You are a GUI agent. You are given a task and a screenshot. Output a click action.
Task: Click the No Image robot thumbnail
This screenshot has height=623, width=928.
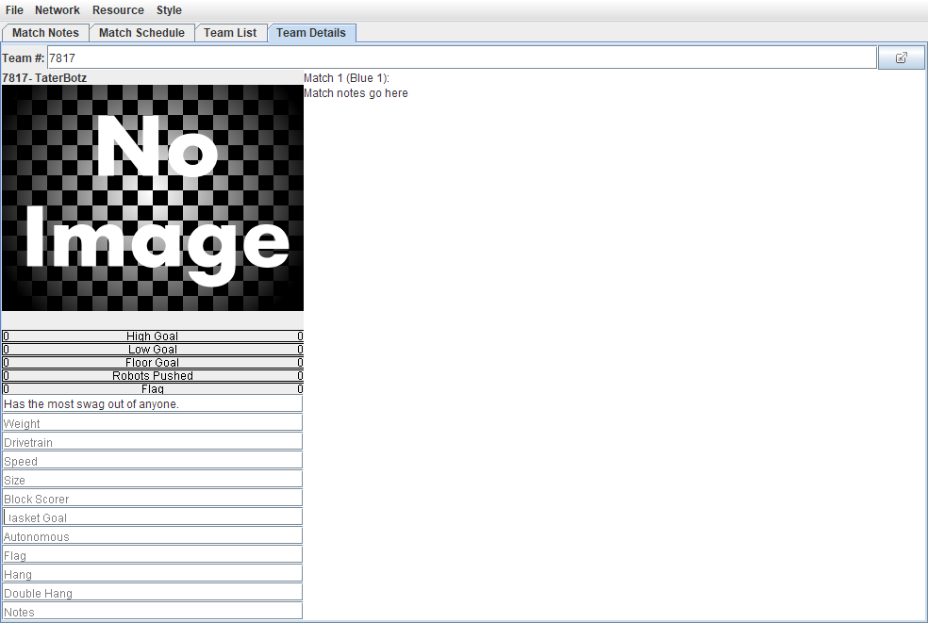pyautogui.click(x=153, y=198)
